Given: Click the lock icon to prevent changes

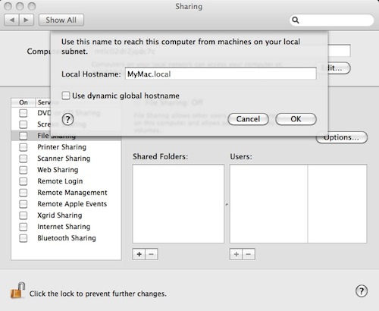Looking at the screenshot, I should pos(17,291).
